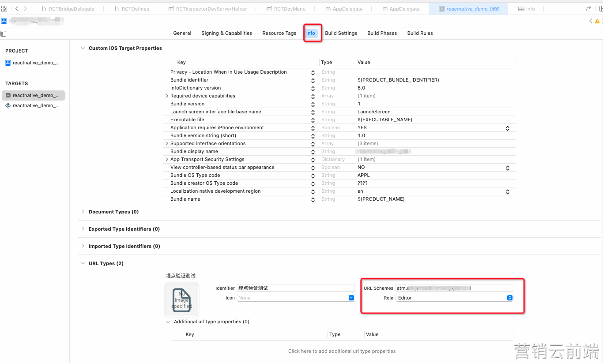This screenshot has width=603, height=363.
Task: Switch to reactnative_demo_066 editor tab
Action: pos(468,9)
